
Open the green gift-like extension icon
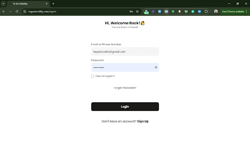click(186, 11)
